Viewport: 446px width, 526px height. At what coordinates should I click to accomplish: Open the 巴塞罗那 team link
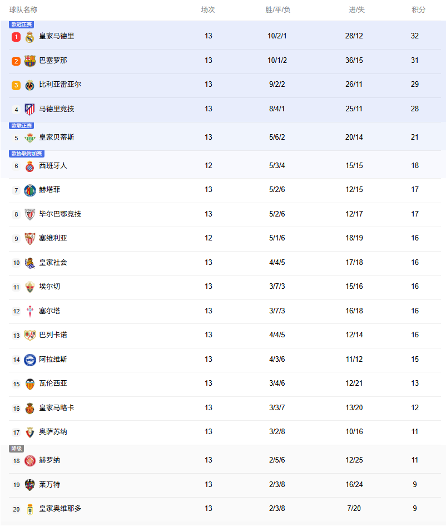tap(53, 60)
